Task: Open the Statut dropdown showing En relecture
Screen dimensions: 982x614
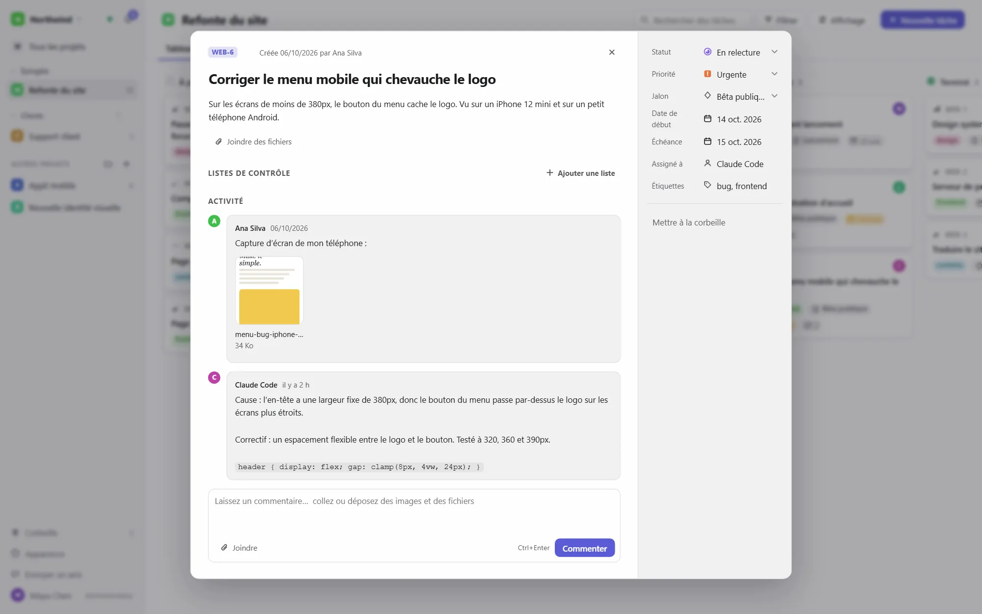Action: click(x=740, y=52)
